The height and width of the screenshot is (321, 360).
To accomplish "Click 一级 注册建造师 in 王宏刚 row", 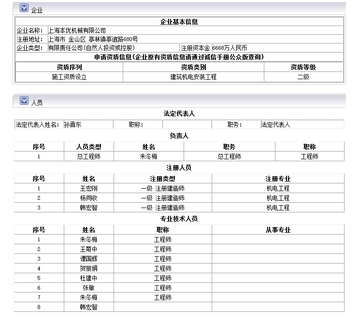I will coord(162,188).
